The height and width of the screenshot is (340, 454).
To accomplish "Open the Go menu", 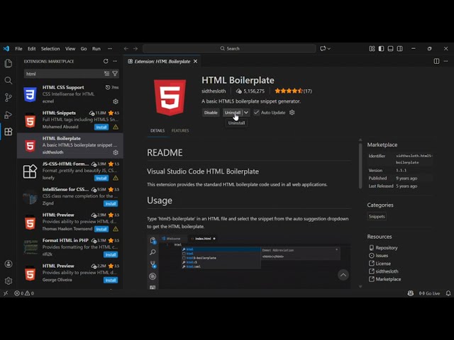I will coord(84,49).
